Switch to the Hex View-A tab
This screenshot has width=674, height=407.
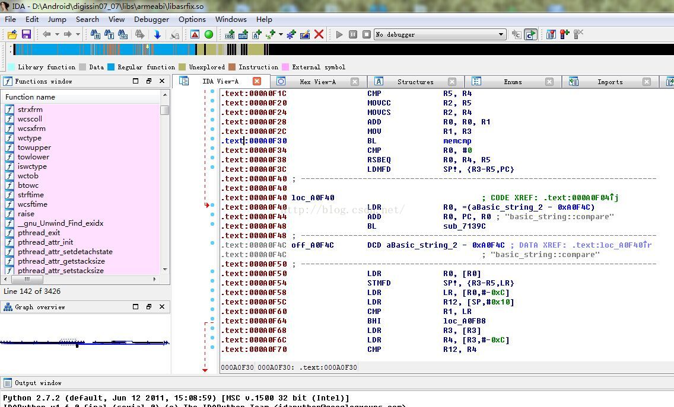[x=317, y=82]
